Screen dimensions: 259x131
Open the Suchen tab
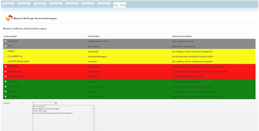point(40,5)
